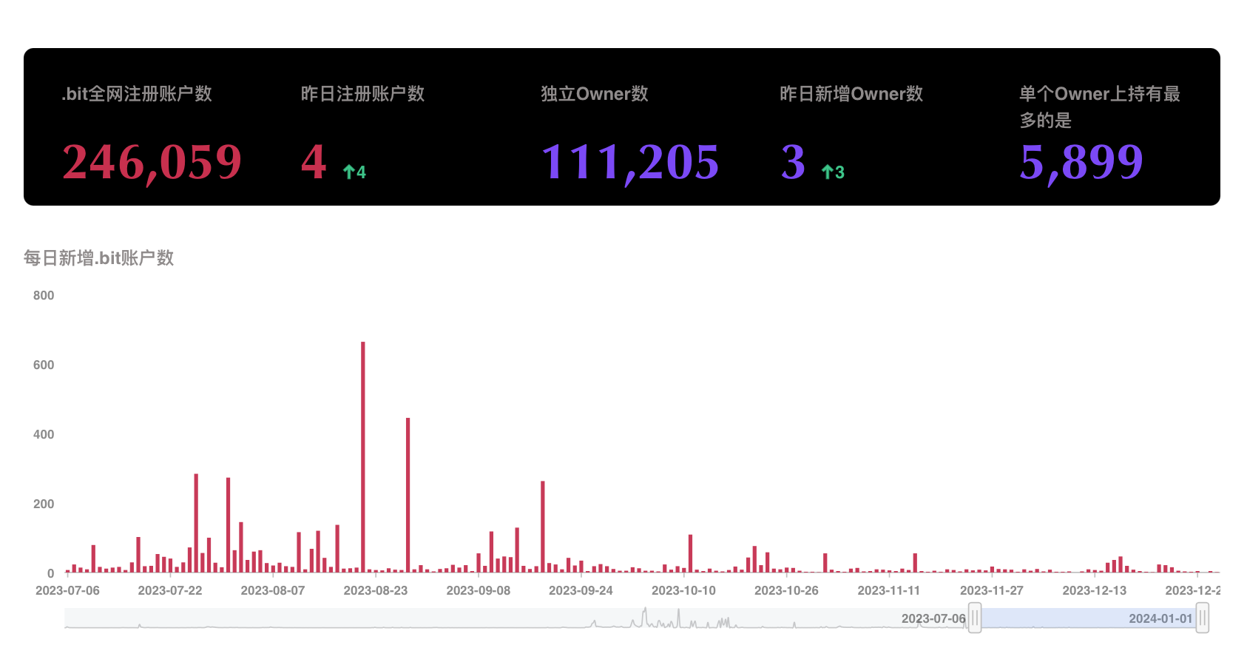Click the "昨日新增Owner数" label

pyautogui.click(x=851, y=94)
